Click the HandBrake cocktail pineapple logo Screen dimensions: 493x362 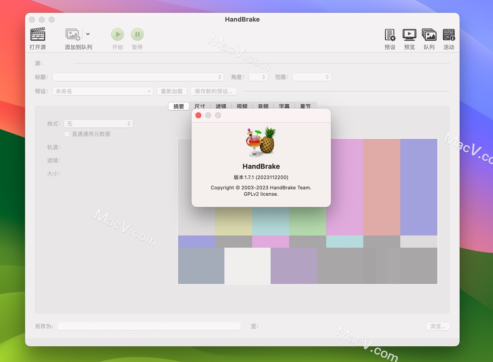tap(261, 142)
